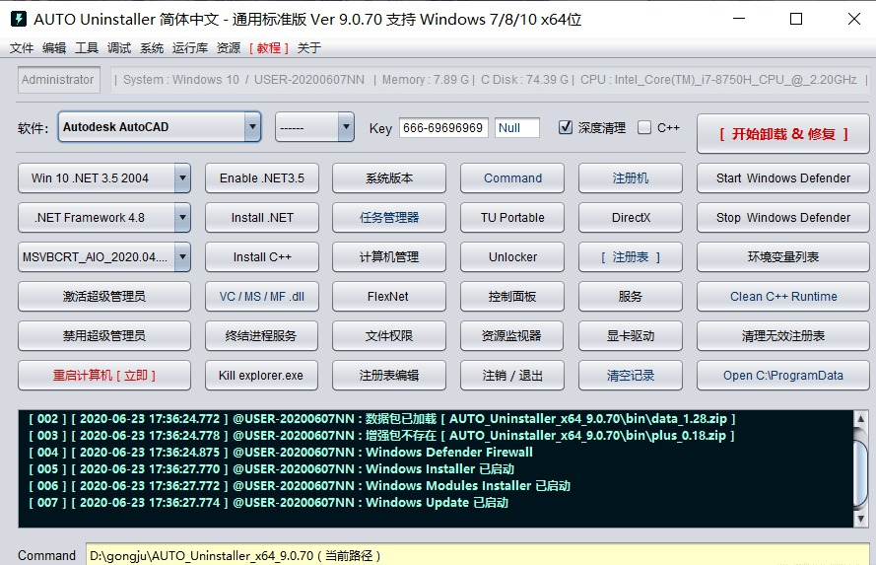
Task: Click the log panel scrollbar down arrow
Action: 861,520
